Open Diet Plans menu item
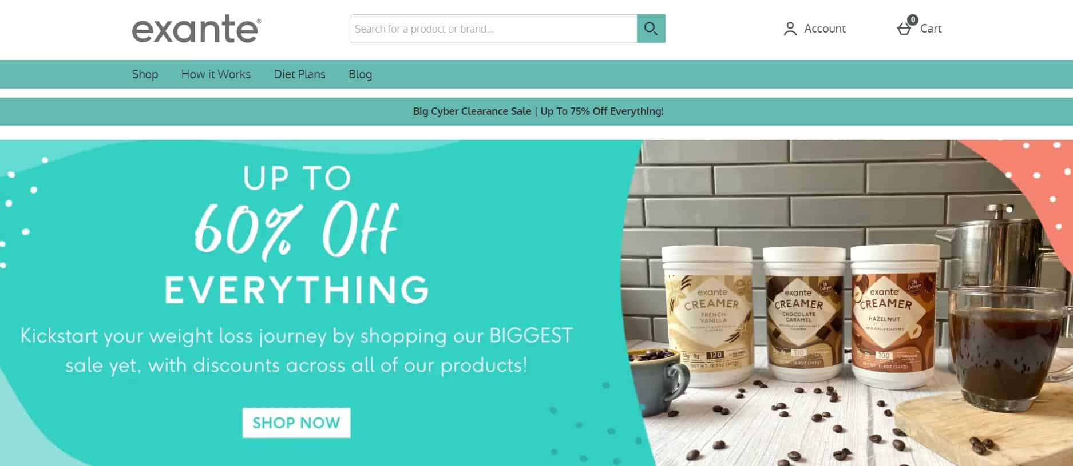The height and width of the screenshot is (466, 1073). coord(299,74)
